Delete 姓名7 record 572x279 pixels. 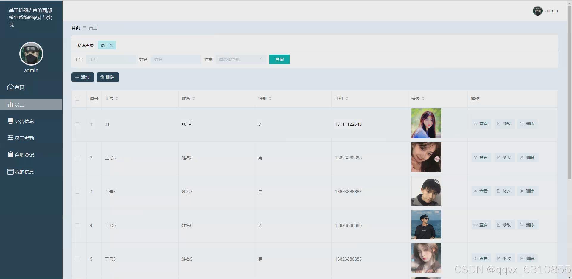(527, 191)
